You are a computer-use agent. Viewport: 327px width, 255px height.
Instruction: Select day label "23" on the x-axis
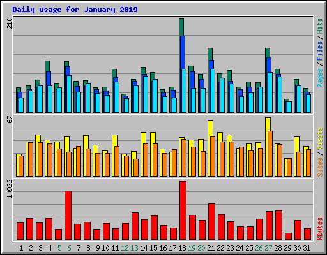(x=230, y=248)
